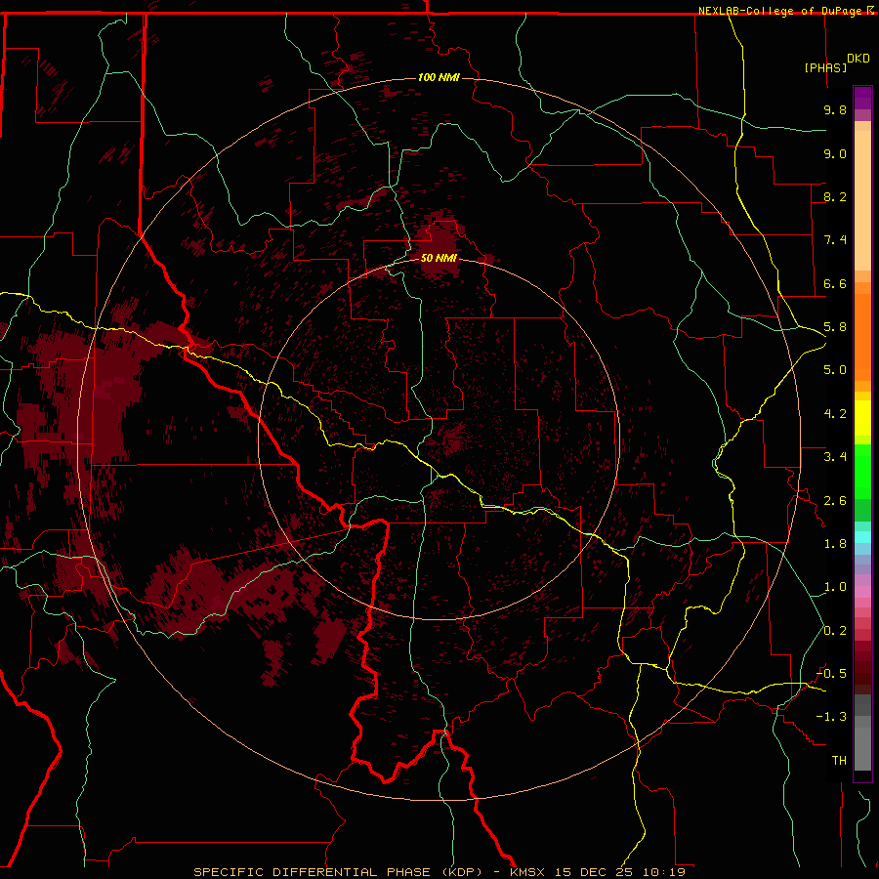
Task: Click the DKD legend unit label
Action: pos(858,59)
